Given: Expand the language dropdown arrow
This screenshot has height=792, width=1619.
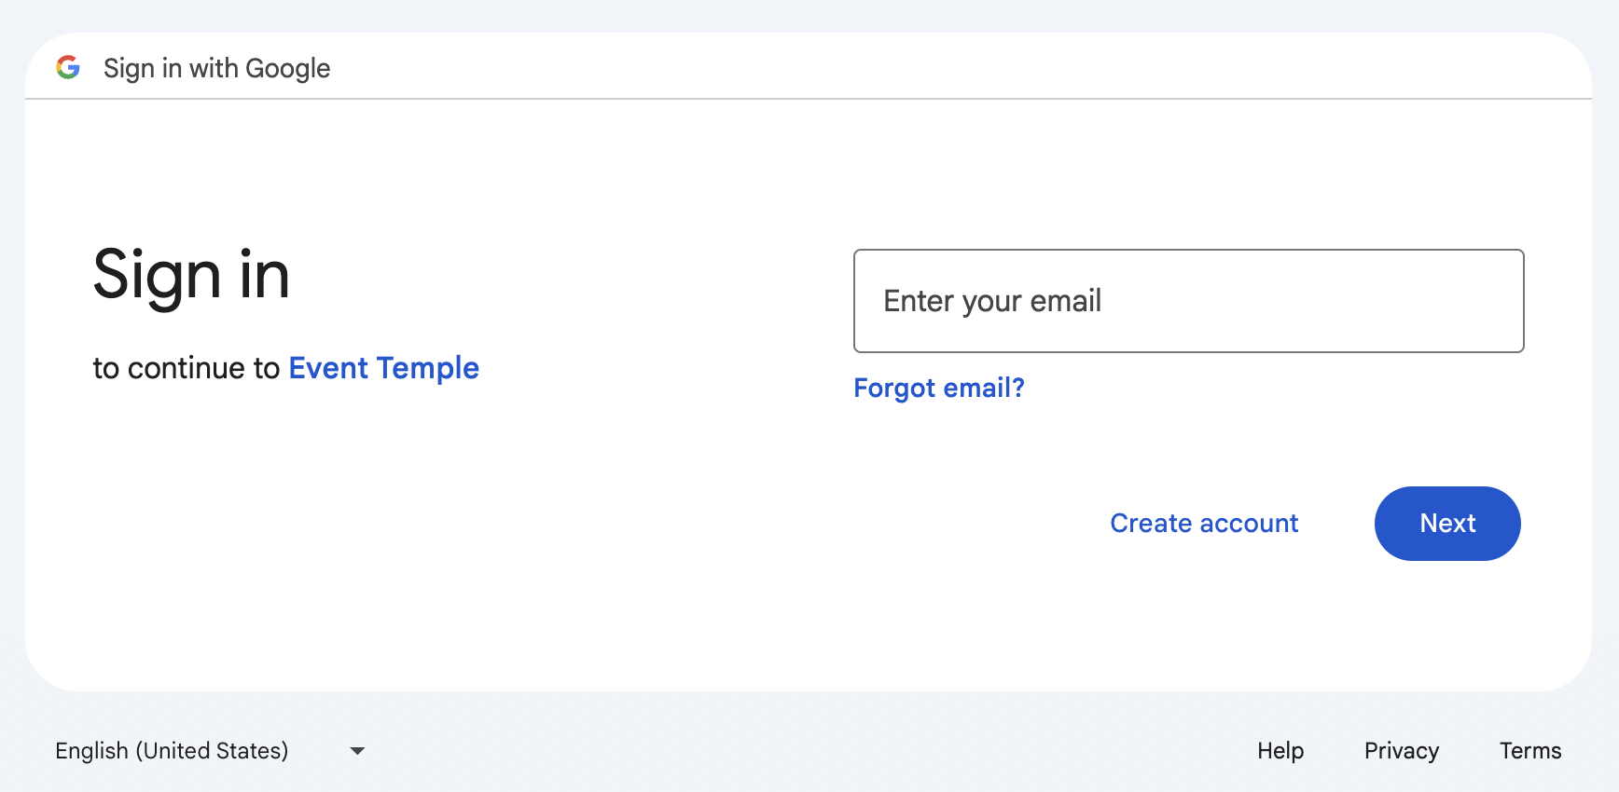Looking at the screenshot, I should coord(357,751).
